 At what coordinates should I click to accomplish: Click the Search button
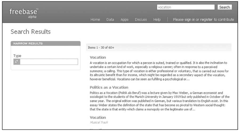[x=225, y=7]
